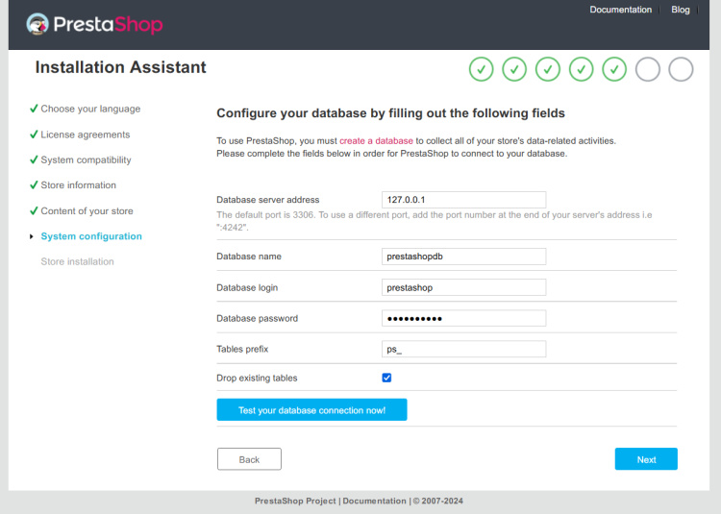The width and height of the screenshot is (721, 514).
Task: Click the fifth green checkmark step circle
Action: tap(614, 69)
